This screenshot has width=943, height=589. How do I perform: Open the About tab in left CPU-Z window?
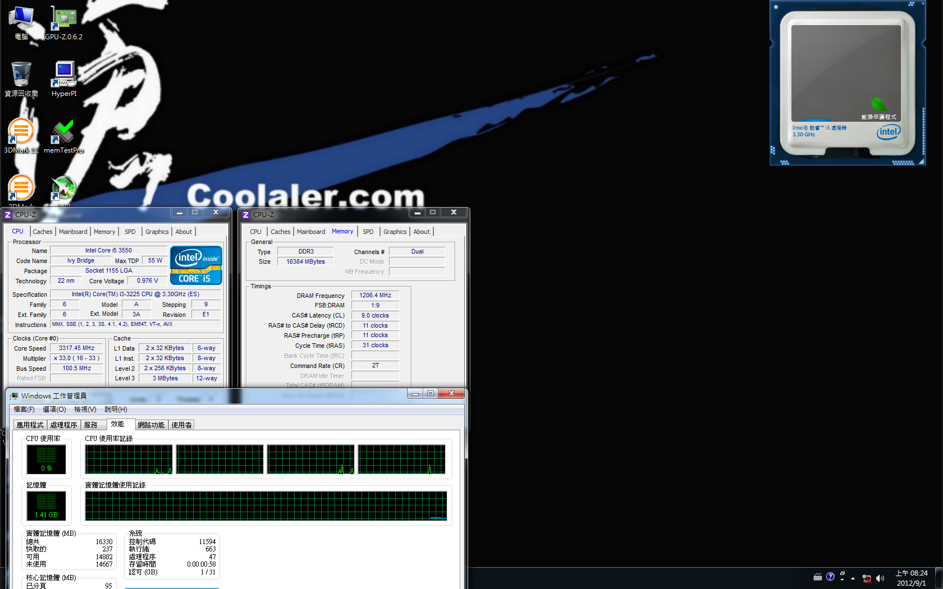(184, 232)
